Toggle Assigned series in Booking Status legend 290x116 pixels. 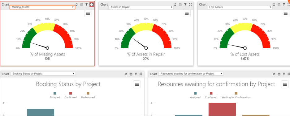point(55,95)
